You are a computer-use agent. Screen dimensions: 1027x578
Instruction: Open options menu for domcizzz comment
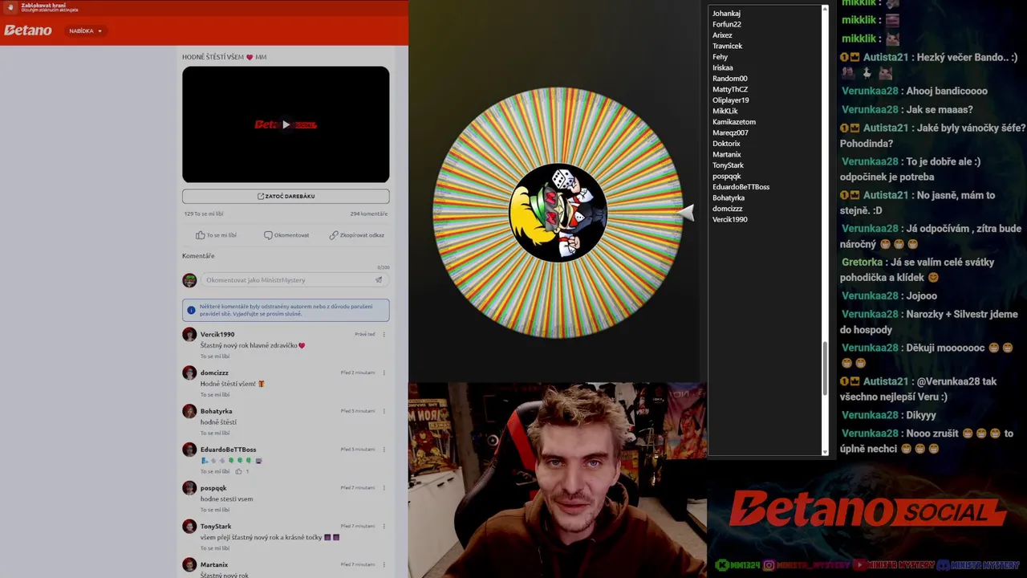pos(384,372)
